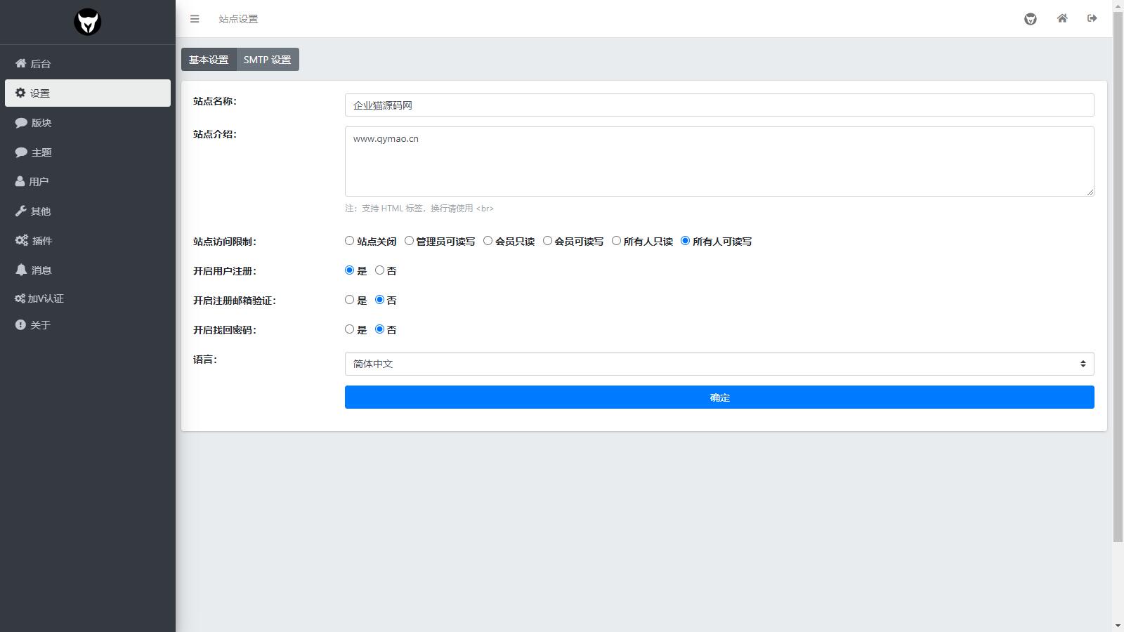The image size is (1124, 632).
Task: Expand the 语言 language dropdown
Action: pyautogui.click(x=719, y=364)
